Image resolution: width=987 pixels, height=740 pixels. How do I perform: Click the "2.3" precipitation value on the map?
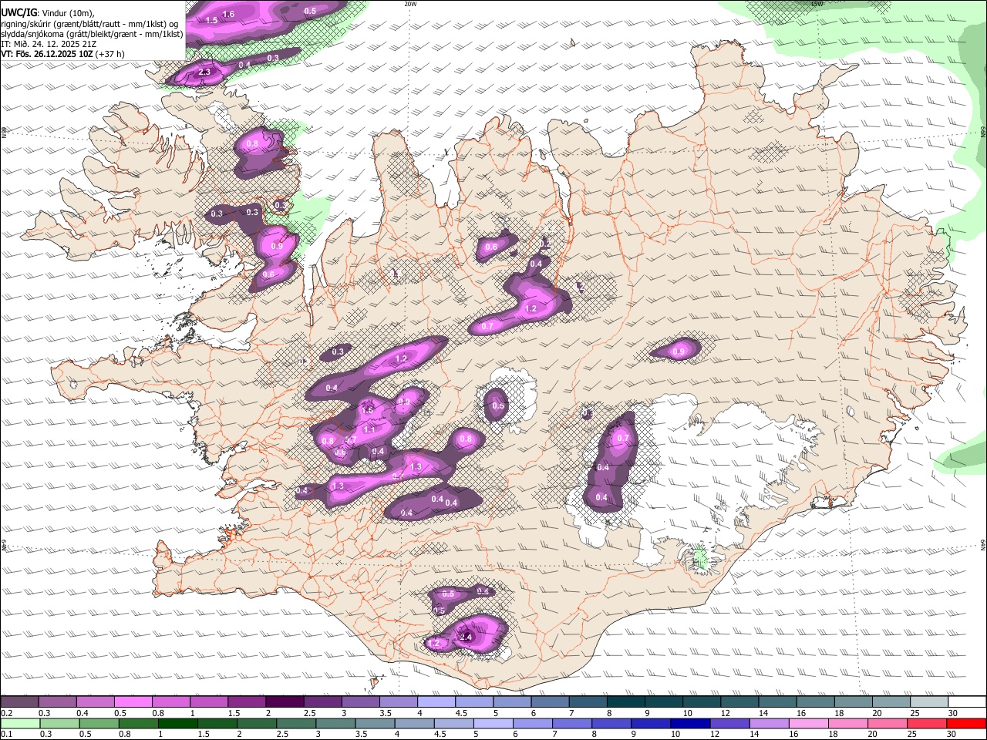204,72
